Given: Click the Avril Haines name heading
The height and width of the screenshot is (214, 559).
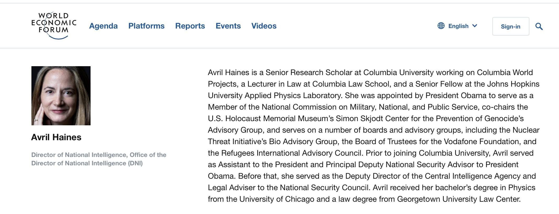Looking at the screenshot, I should click(x=56, y=137).
